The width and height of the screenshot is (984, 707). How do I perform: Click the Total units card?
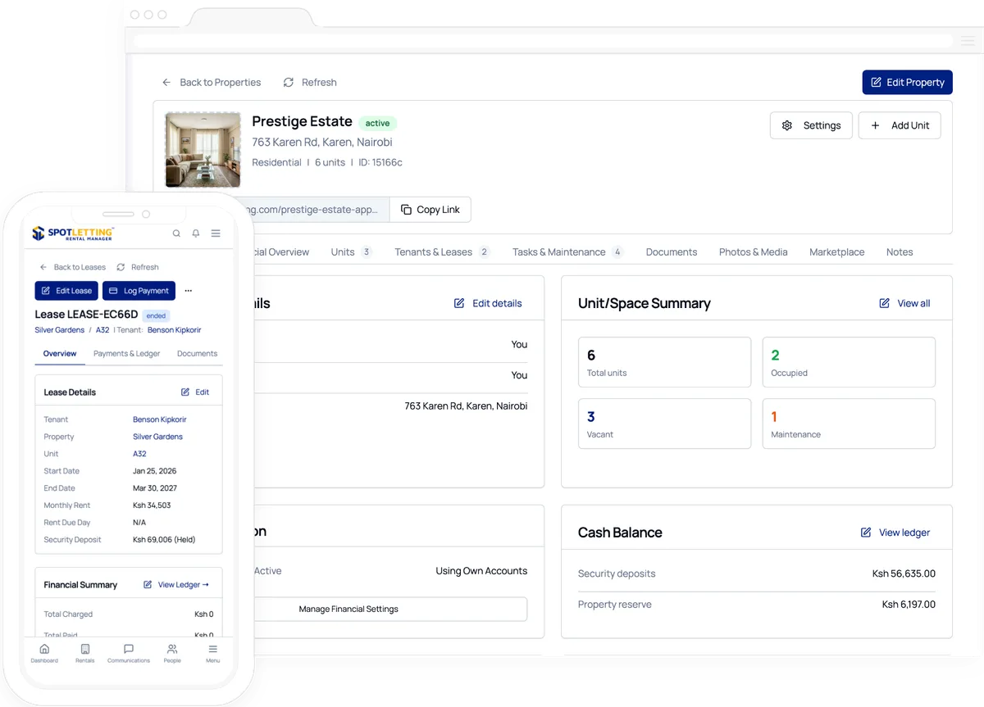[x=664, y=362]
